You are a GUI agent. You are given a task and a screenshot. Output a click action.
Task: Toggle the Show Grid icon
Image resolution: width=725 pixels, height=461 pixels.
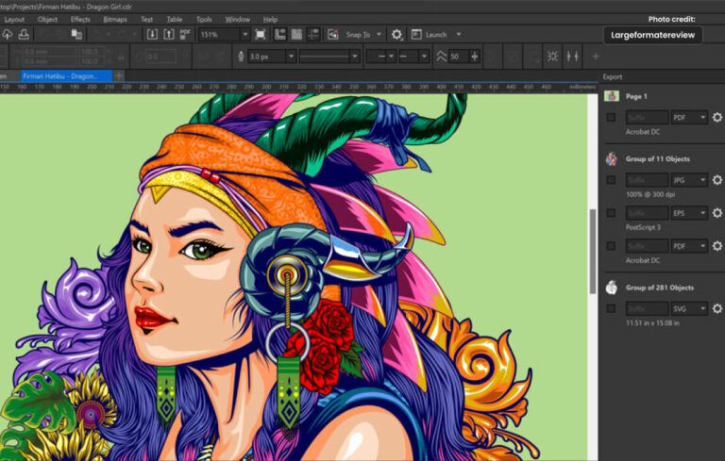[x=296, y=34]
